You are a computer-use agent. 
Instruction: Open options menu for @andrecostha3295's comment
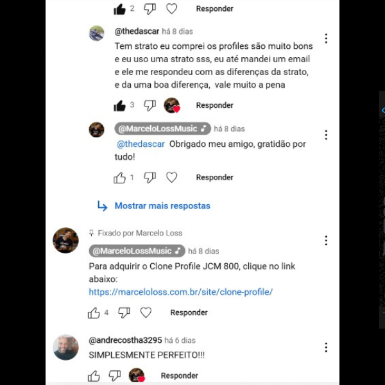coord(326,348)
